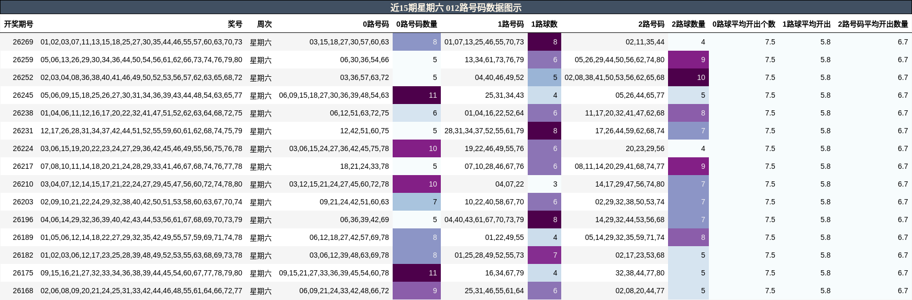This screenshot has height=300, width=912.
Task: Click the 0路球平均开出个数 column header
Action: (744, 24)
